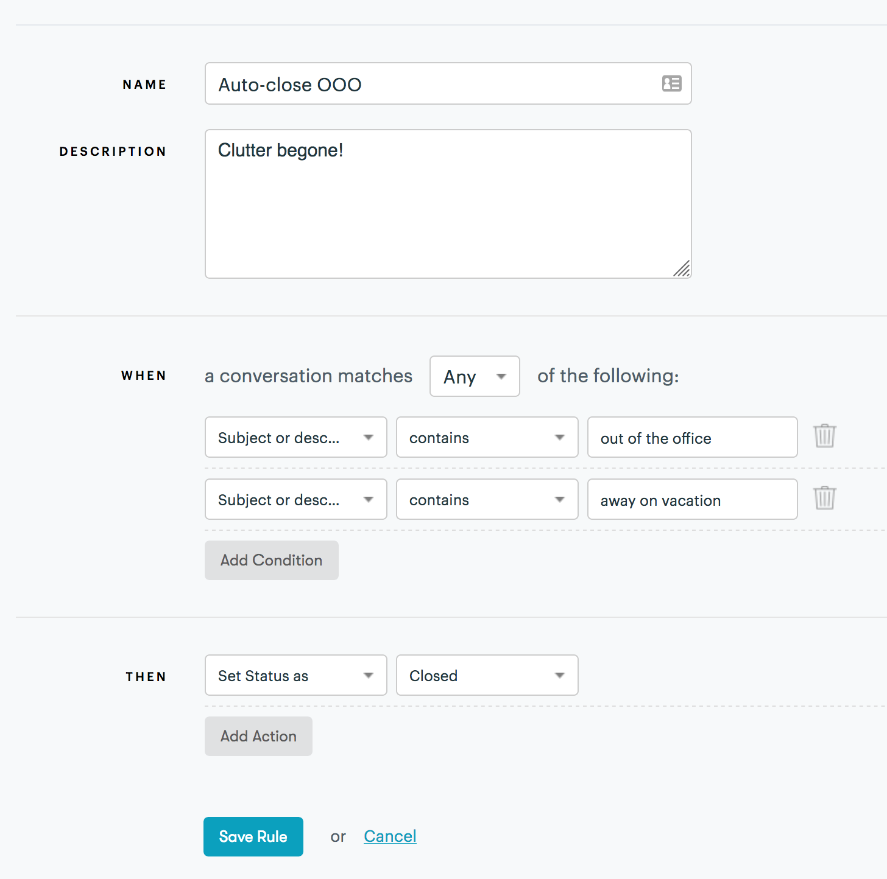Focus the Name field containing Auto-close OOO
The image size is (887, 879).
coord(448,83)
